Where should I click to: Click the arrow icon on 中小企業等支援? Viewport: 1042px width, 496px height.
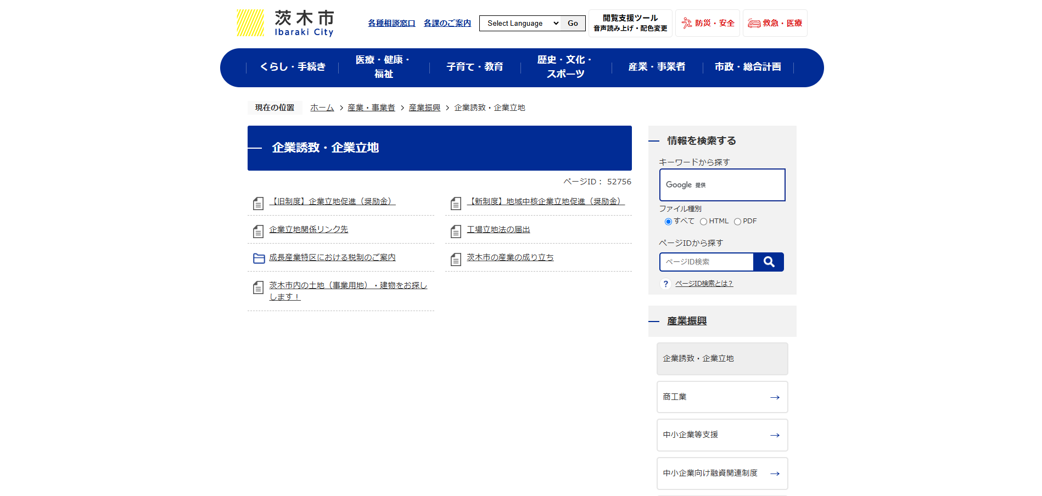tap(775, 435)
